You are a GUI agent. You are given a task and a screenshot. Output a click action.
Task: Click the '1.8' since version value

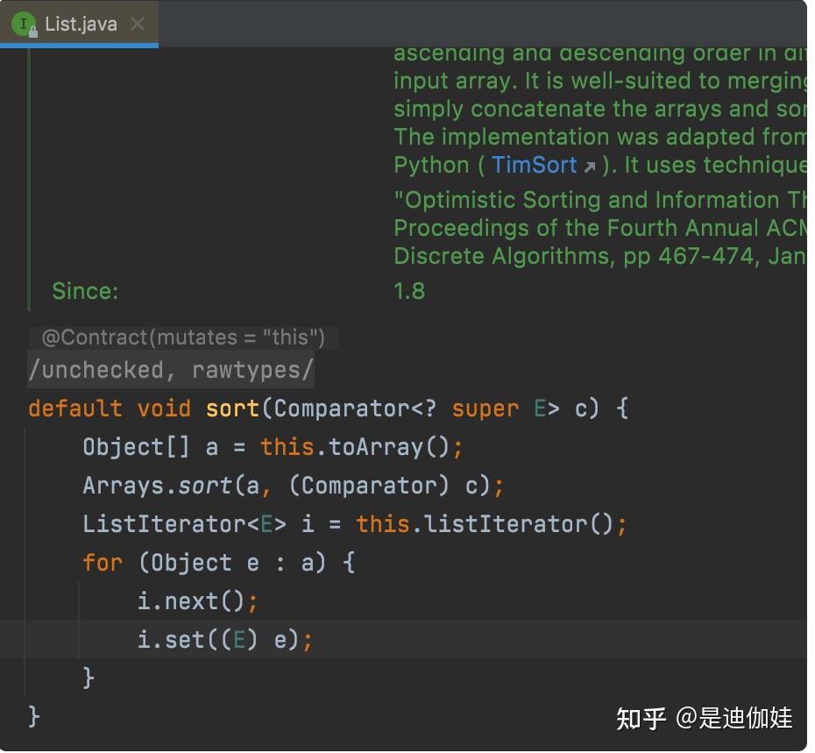[x=409, y=291]
